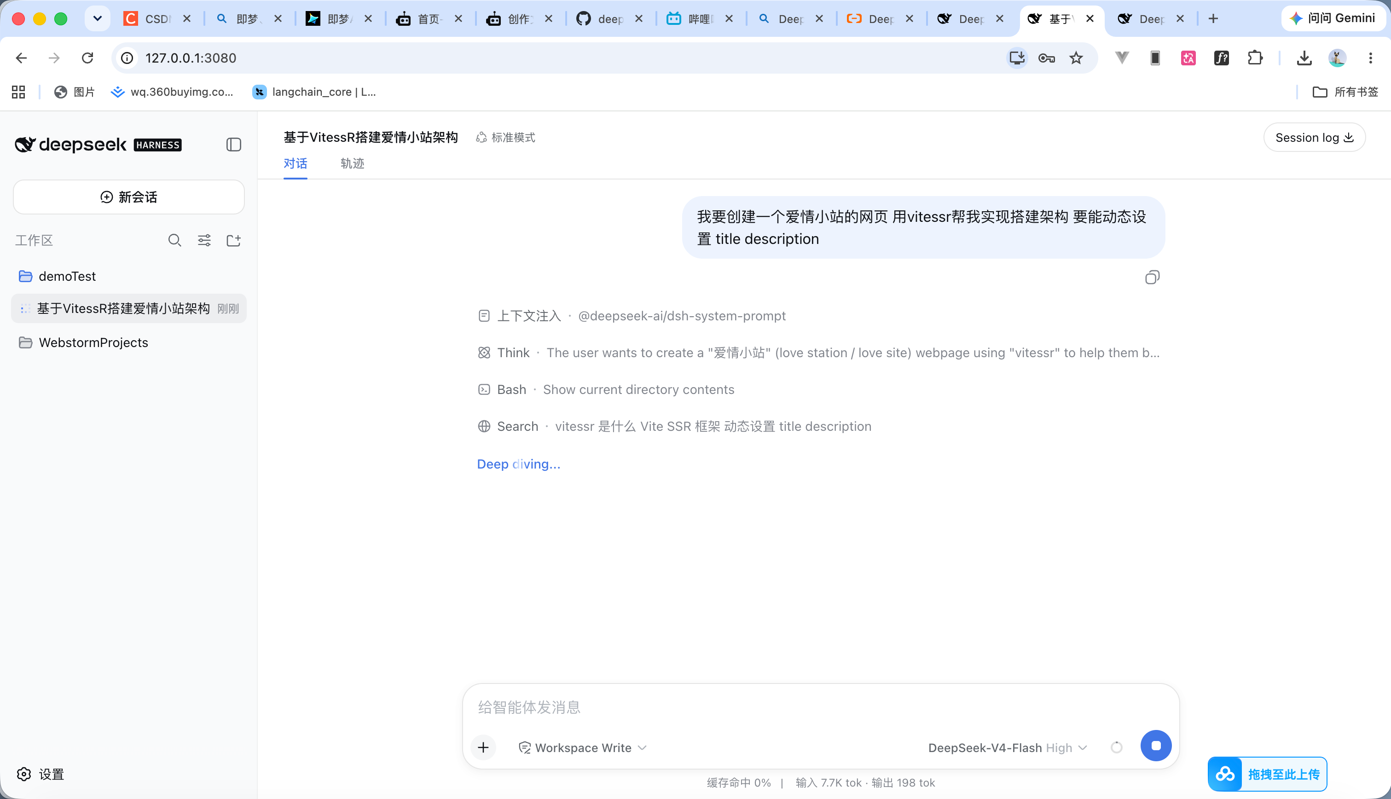
Task: Click the "Deep diving..." status text
Action: coord(519,464)
